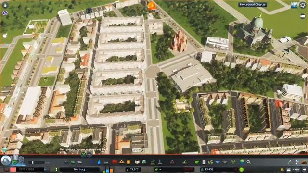Screen dimensions: 308x173
Task: Open the zoning demand RCI bars
Action: pyautogui.click(x=108, y=170)
